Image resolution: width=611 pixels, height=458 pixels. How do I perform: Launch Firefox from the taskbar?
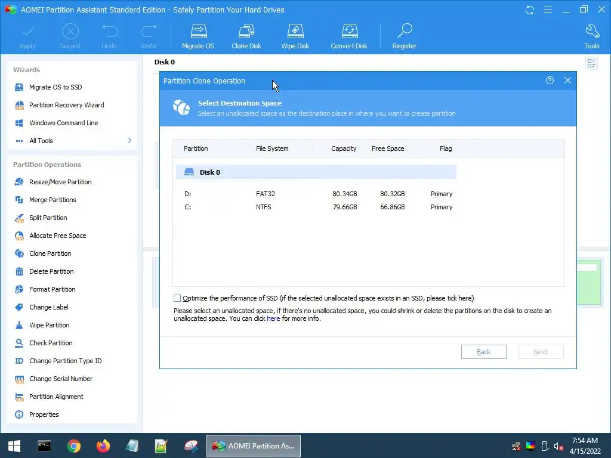coord(103,446)
